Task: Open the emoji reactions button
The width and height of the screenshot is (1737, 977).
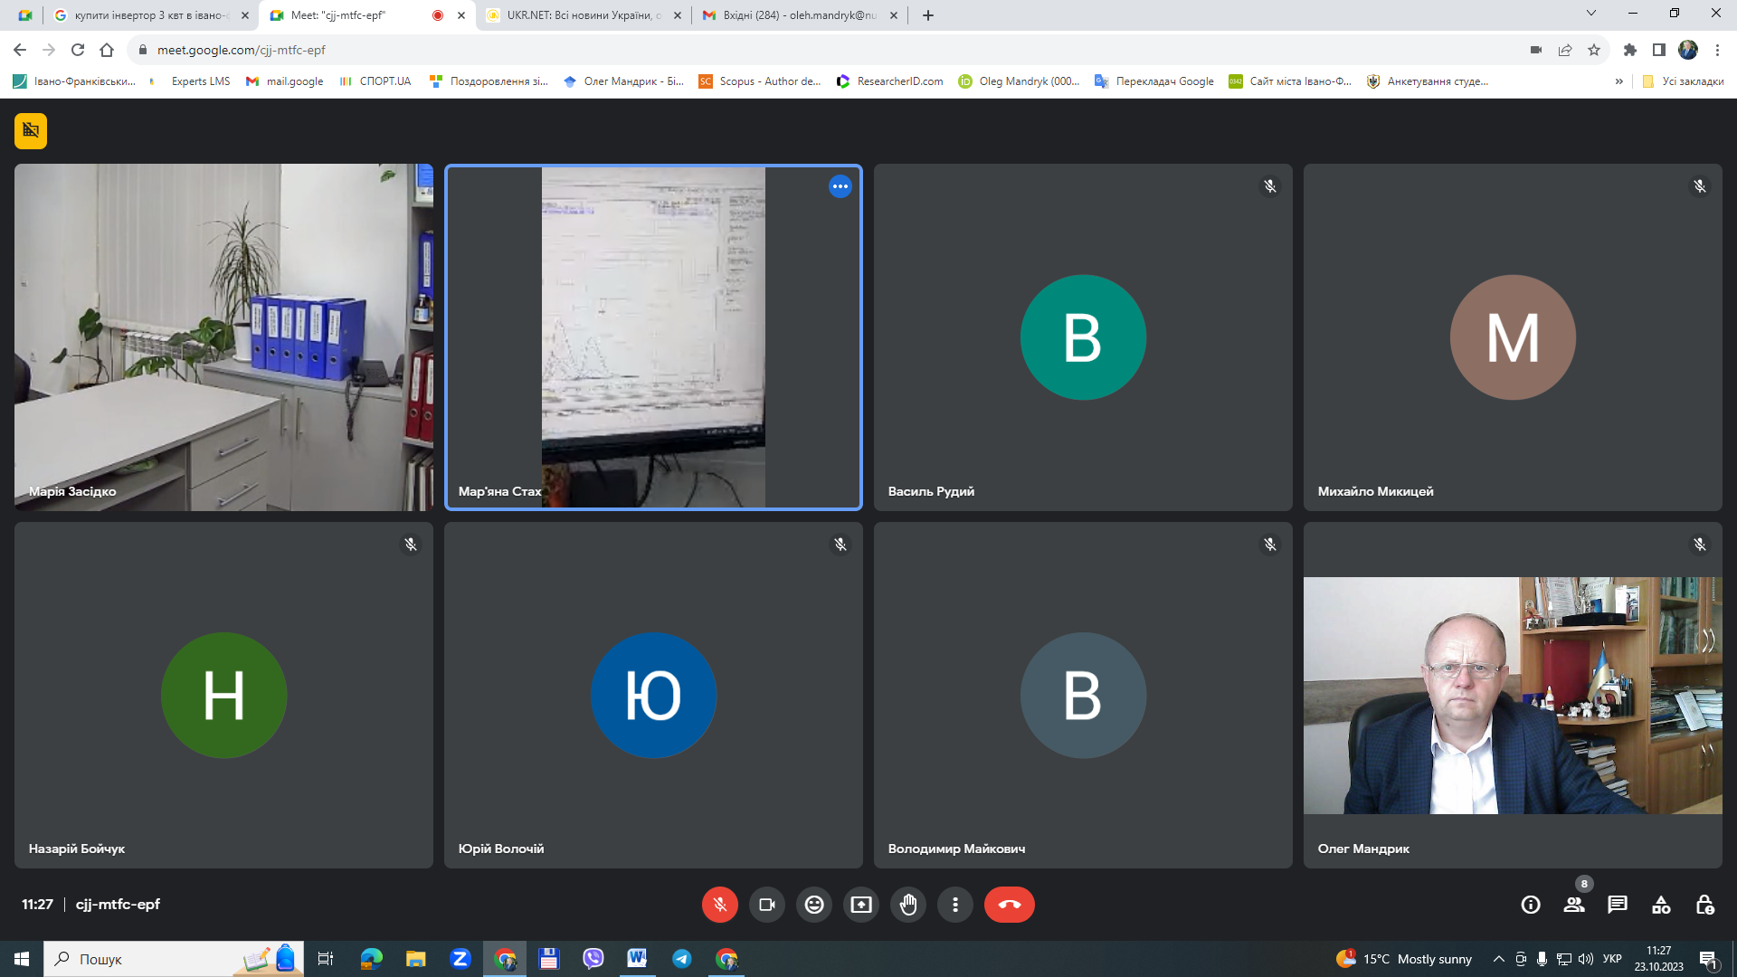Action: tap(814, 905)
